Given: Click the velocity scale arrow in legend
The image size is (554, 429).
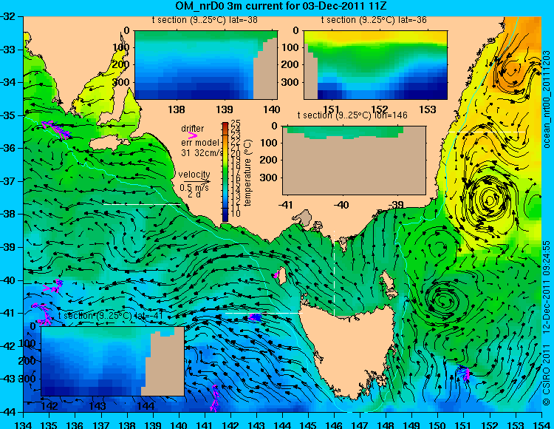Looking at the screenshot, I should tap(196, 182).
